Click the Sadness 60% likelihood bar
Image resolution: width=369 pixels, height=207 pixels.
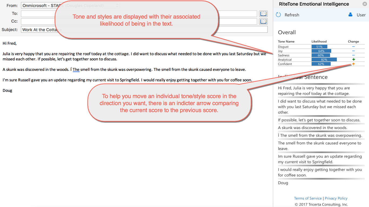[321, 55]
